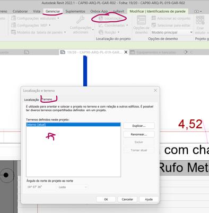
Task: Open Opções de desenho large icon
Action: point(141,20)
